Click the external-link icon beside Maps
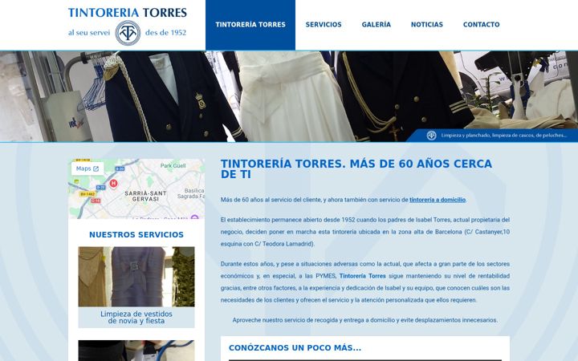The width and height of the screenshot is (578, 361). pos(96,168)
